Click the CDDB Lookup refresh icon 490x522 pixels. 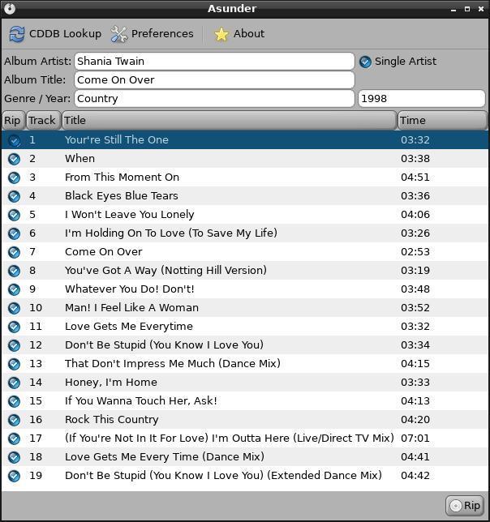click(x=17, y=34)
